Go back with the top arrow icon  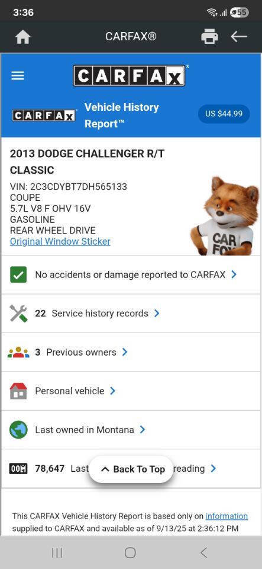[239, 36]
